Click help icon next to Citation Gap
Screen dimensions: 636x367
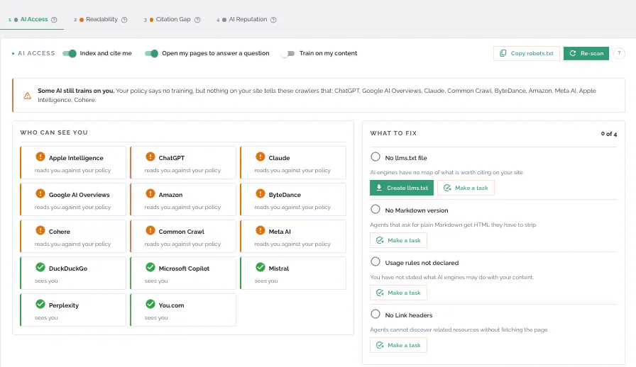(x=197, y=20)
